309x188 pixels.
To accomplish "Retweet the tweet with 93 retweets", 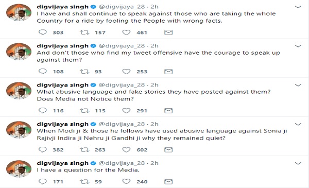I will pos(84,72).
